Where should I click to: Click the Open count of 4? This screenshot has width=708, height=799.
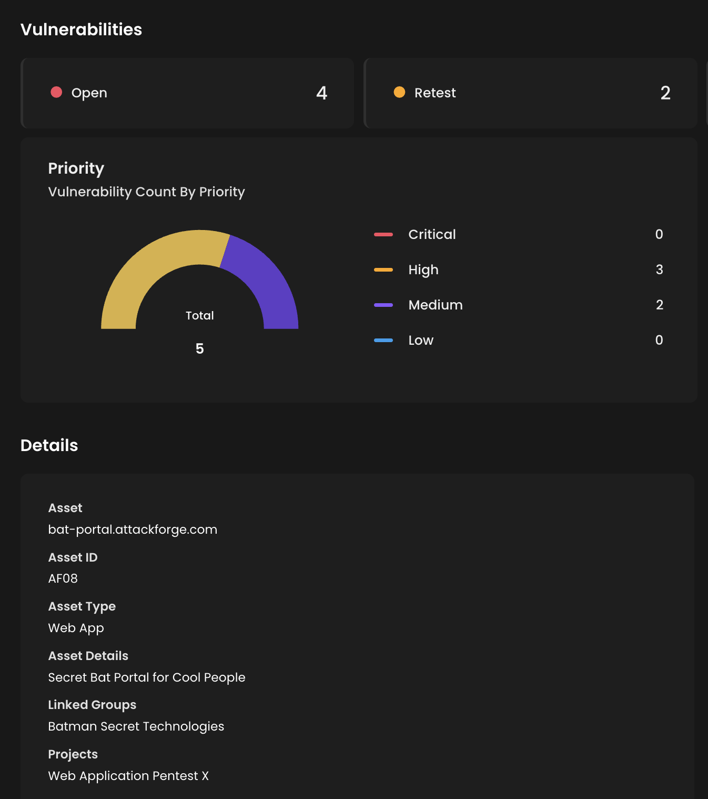(321, 93)
